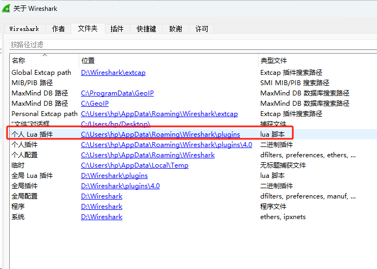Open the D:\Wireshark\plugins\4.0 link
The height and width of the screenshot is (269, 377).
click(x=120, y=186)
